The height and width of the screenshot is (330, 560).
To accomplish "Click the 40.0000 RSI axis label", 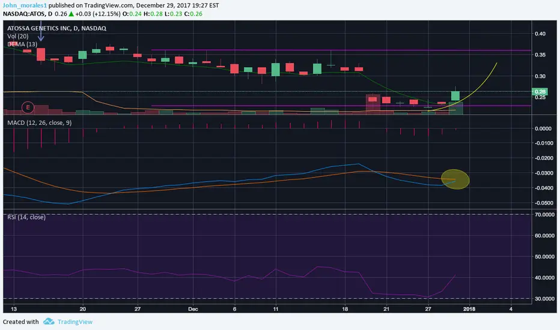I will [544, 278].
